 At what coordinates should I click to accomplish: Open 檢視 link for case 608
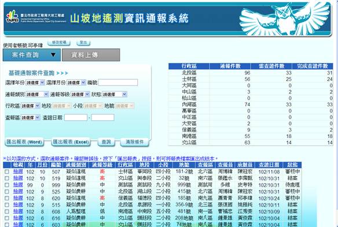[18, 211]
